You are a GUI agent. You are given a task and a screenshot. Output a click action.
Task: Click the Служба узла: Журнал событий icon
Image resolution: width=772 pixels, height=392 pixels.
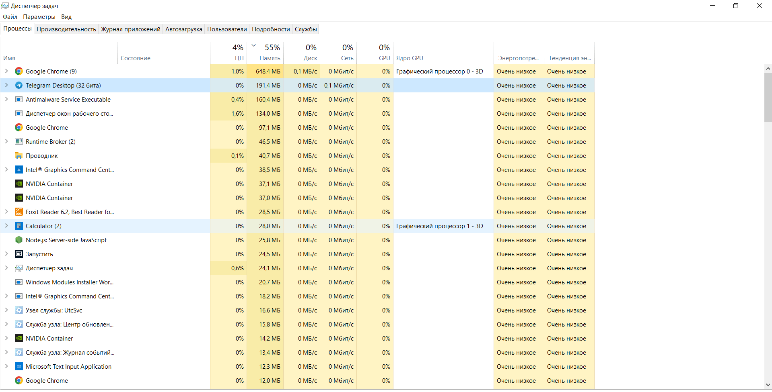19,353
